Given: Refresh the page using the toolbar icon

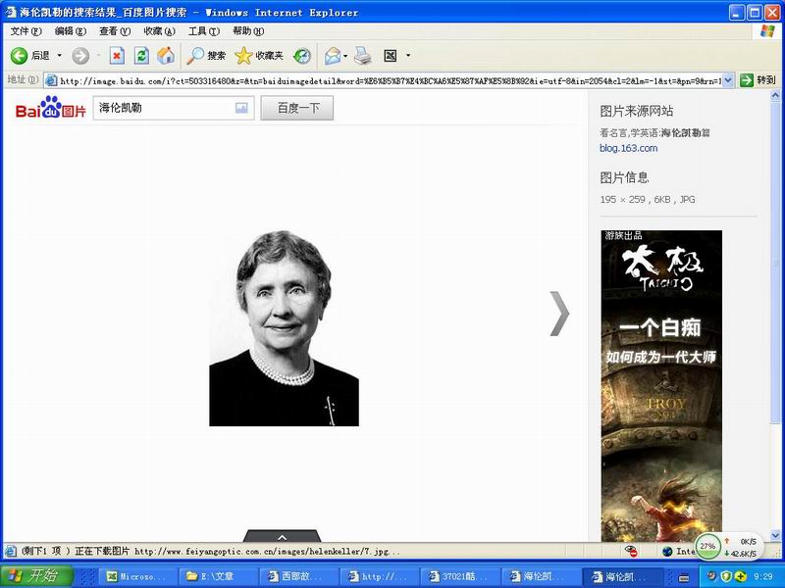Looking at the screenshot, I should (x=141, y=56).
